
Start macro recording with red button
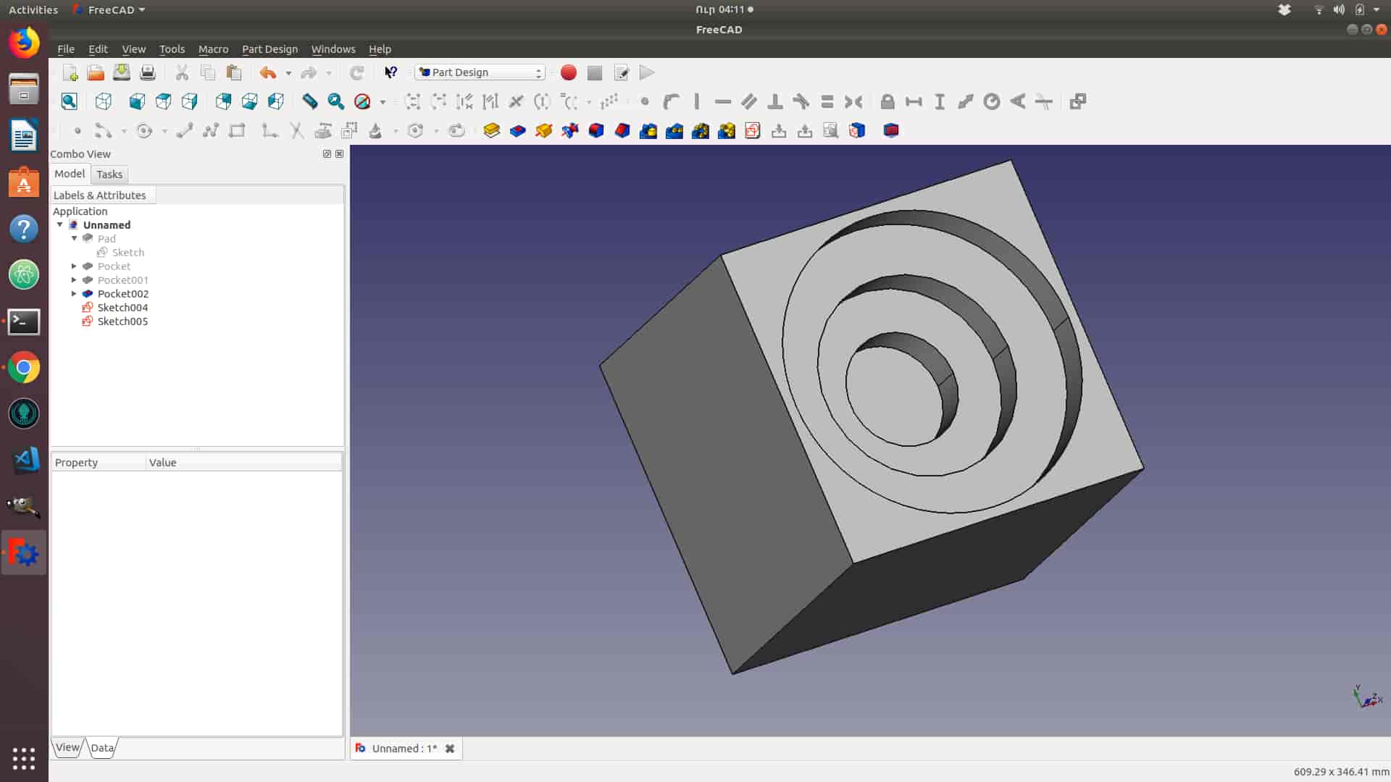(x=569, y=72)
